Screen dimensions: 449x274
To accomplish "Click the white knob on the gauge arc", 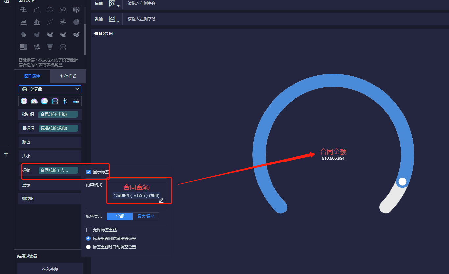I will (402, 182).
